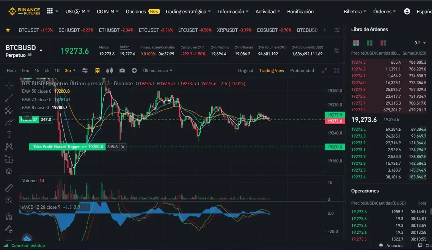Switch to Trading View chart tab
The width and height of the screenshot is (432, 250).
coord(272,71)
